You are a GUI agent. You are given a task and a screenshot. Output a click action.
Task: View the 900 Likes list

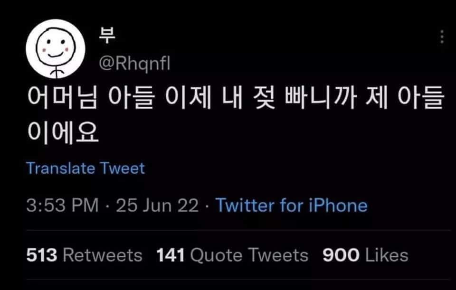pyautogui.click(x=365, y=255)
